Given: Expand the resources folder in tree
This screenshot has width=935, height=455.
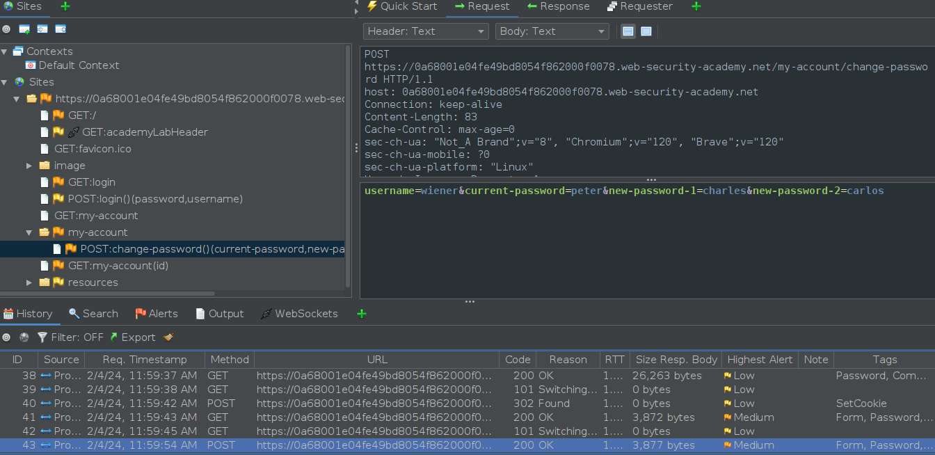Looking at the screenshot, I should pyautogui.click(x=29, y=282).
